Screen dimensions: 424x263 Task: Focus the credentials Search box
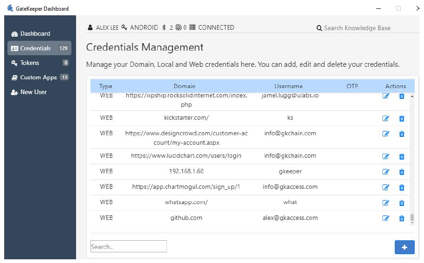[128, 247]
